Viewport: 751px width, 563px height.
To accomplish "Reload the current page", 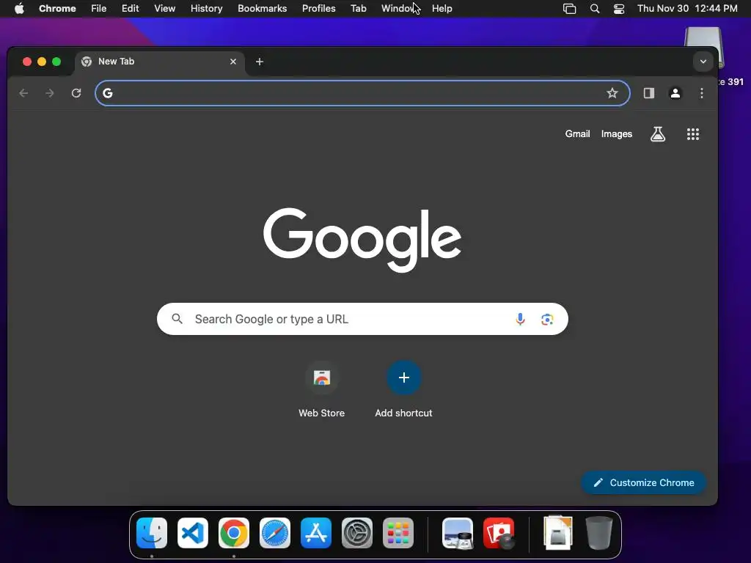I will [x=76, y=93].
